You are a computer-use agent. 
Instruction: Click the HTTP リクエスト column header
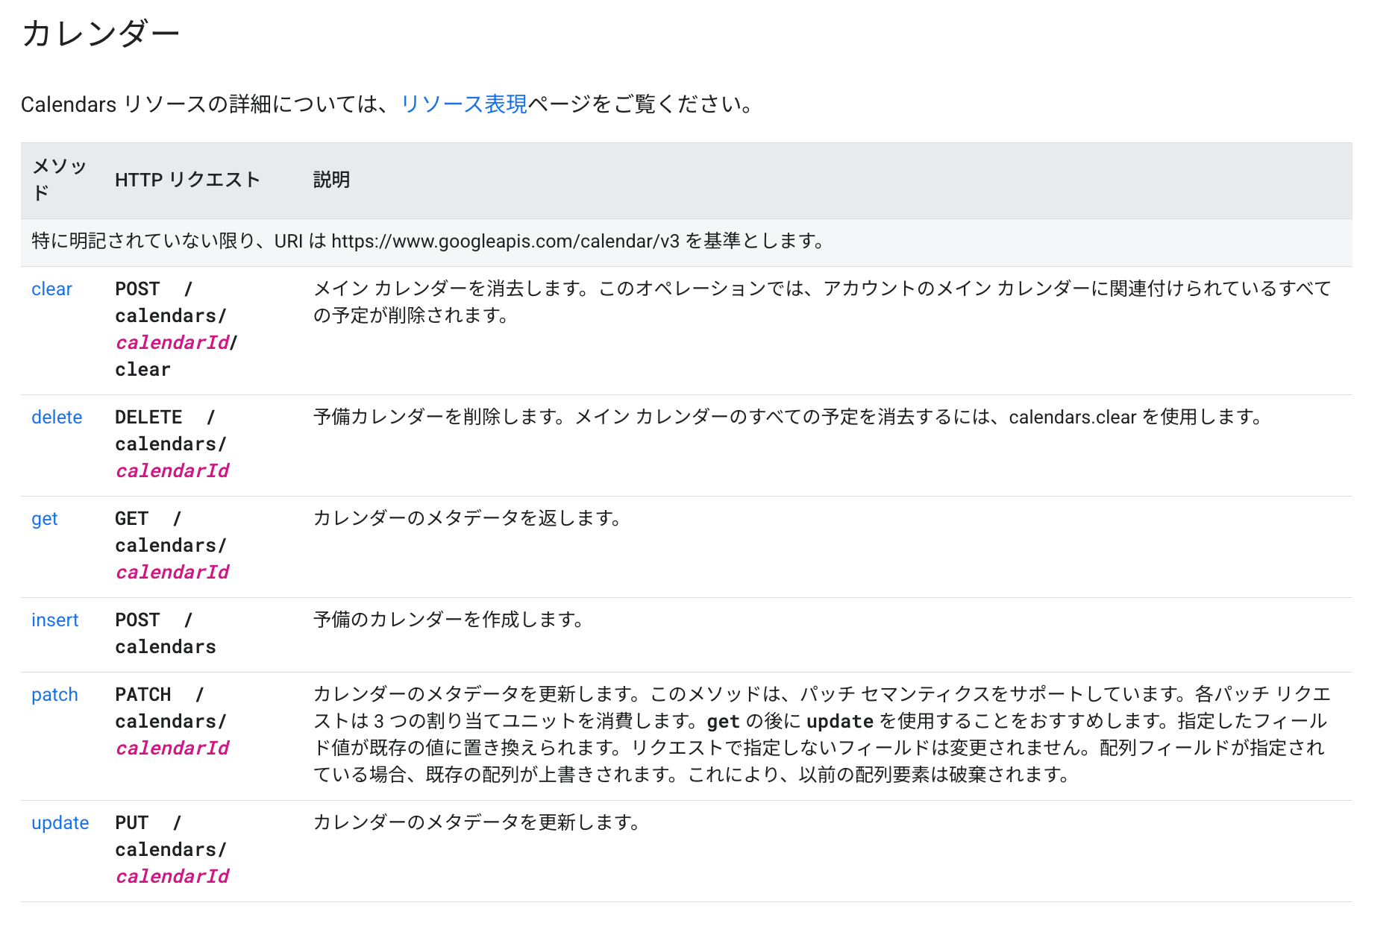coord(187,180)
